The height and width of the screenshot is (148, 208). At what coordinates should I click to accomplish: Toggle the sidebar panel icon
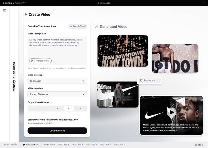click(x=5, y=10)
